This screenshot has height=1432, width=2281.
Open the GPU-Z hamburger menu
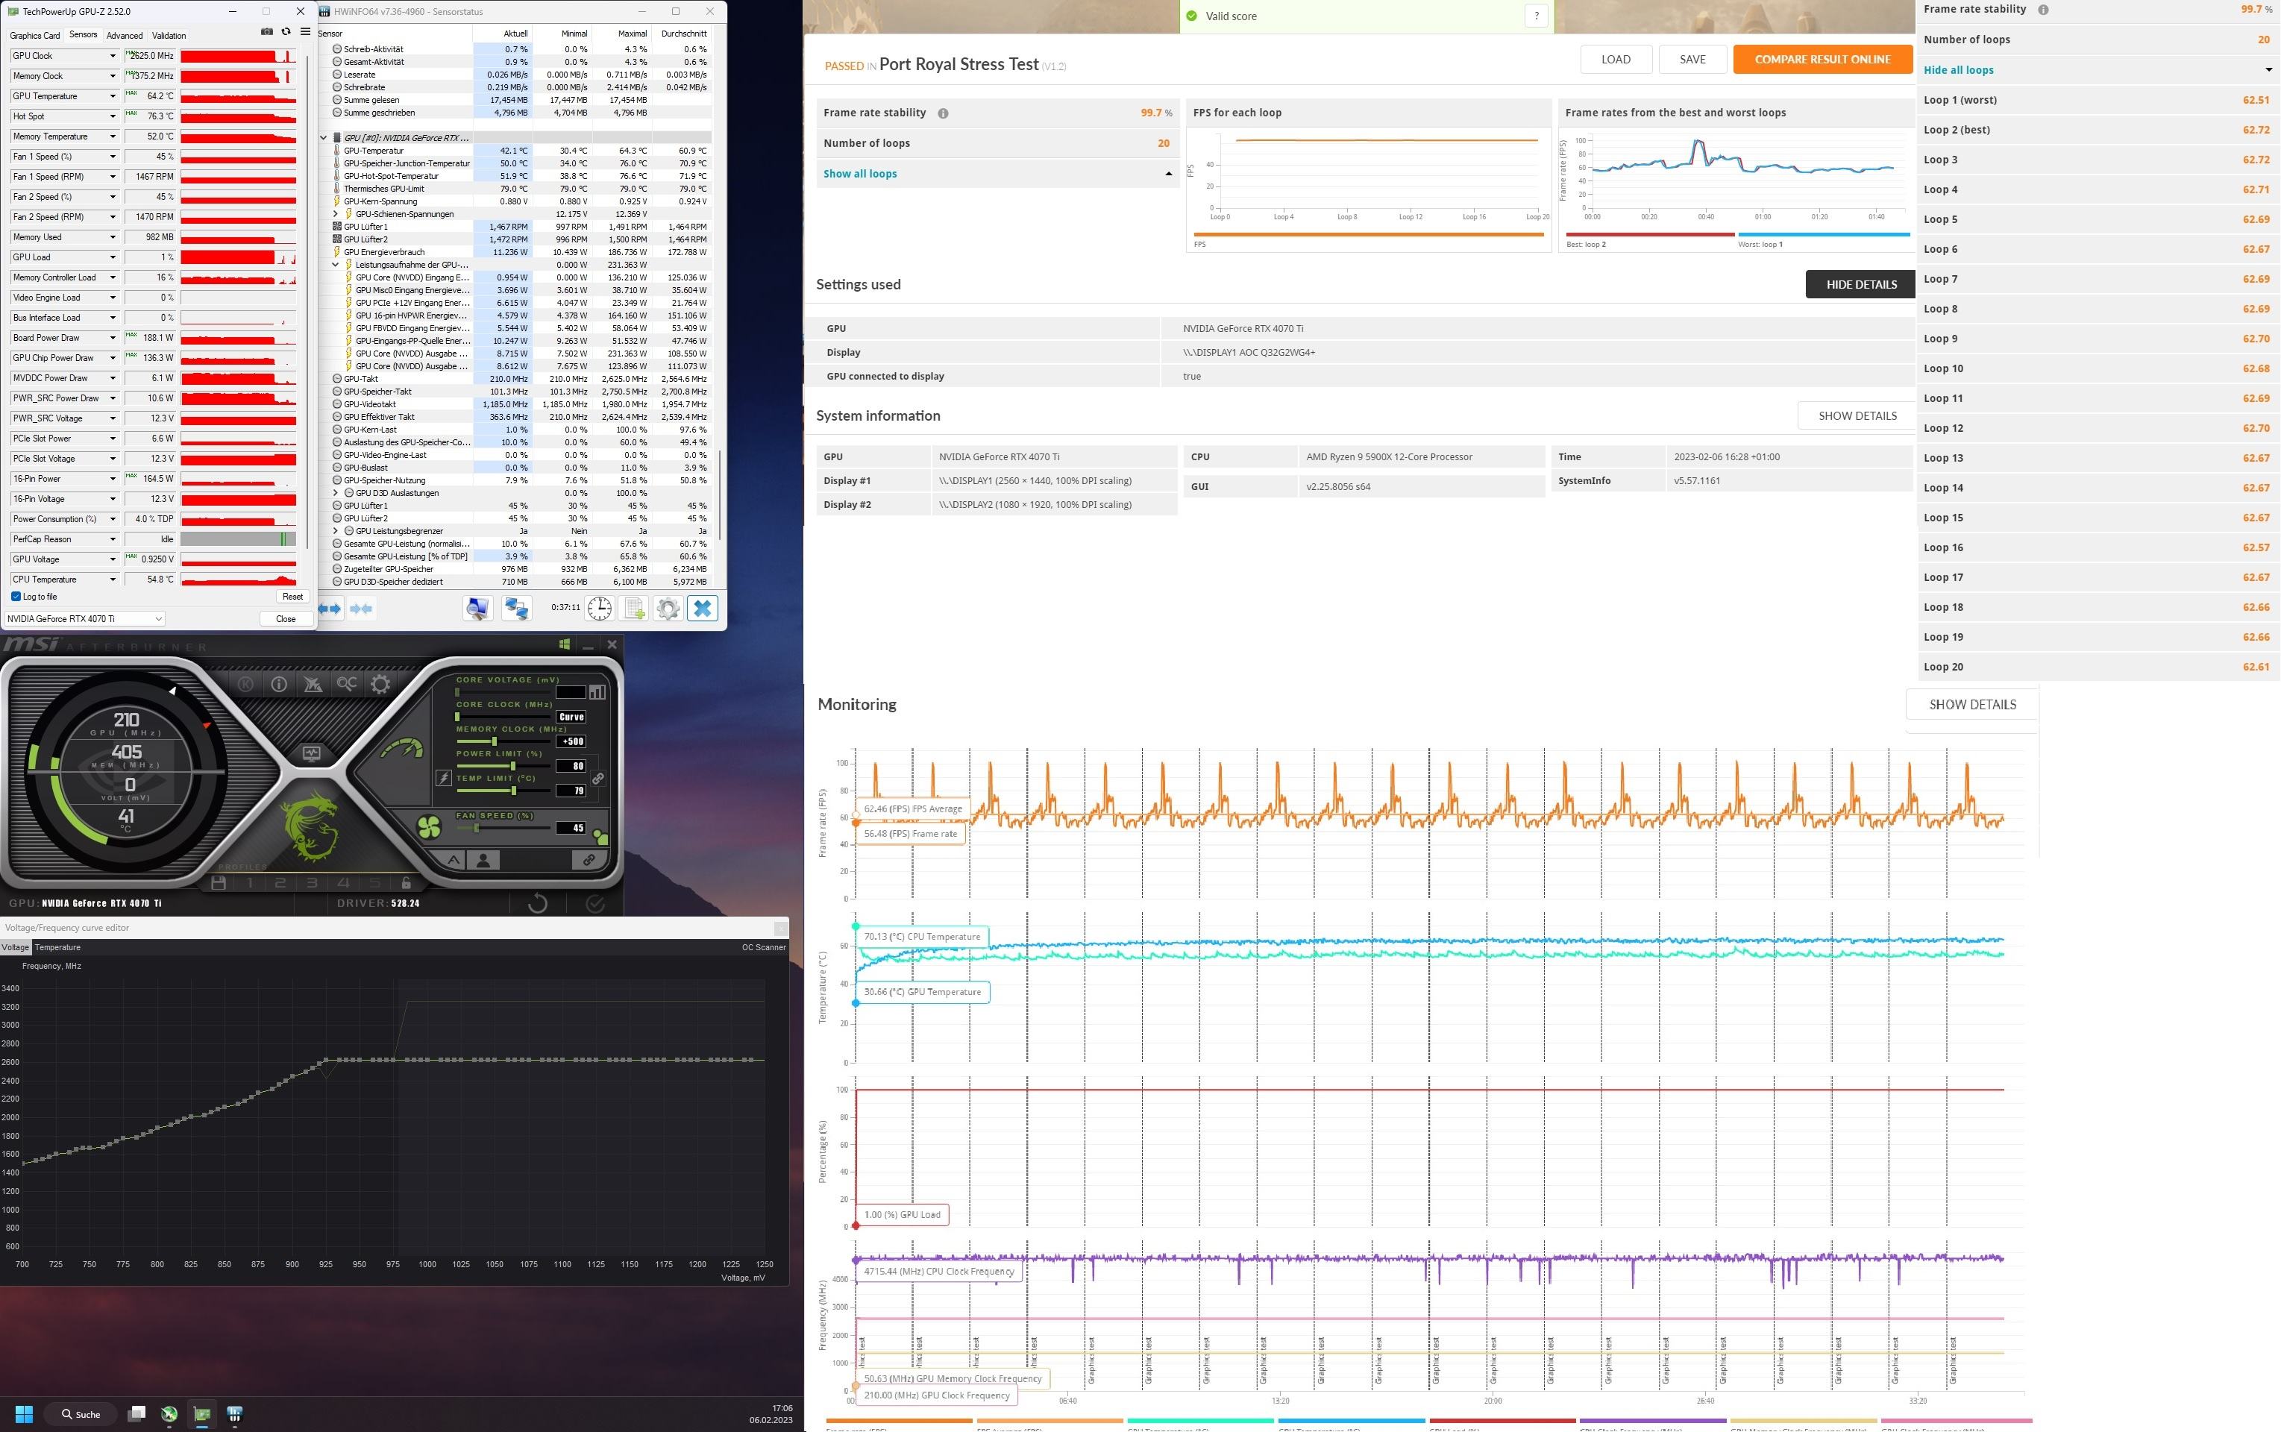pyautogui.click(x=305, y=32)
